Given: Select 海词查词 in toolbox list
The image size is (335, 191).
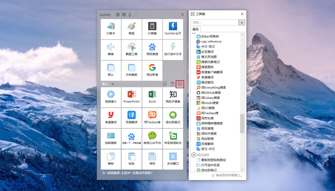Looking at the screenshot, I should tap(205, 83).
